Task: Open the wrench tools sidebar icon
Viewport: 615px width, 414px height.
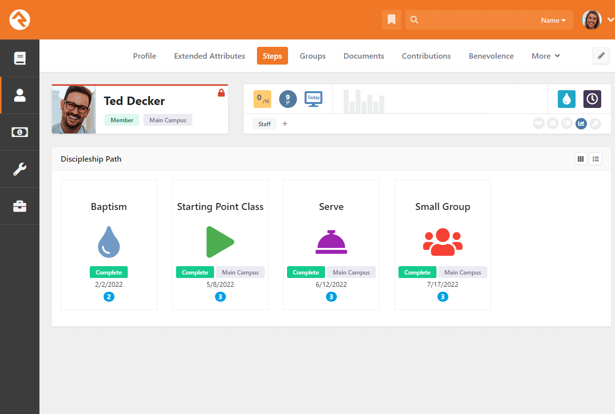Action: tap(20, 169)
